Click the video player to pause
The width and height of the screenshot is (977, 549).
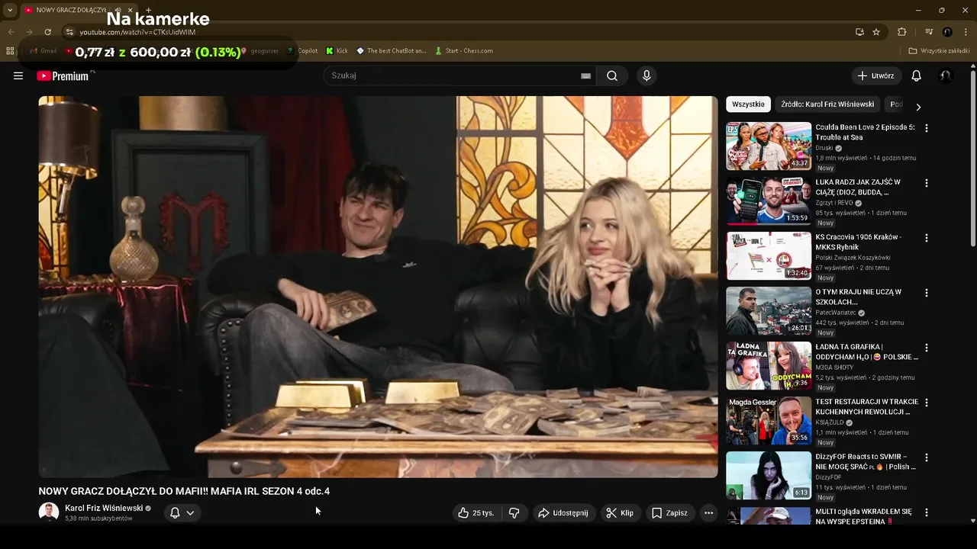[378, 287]
